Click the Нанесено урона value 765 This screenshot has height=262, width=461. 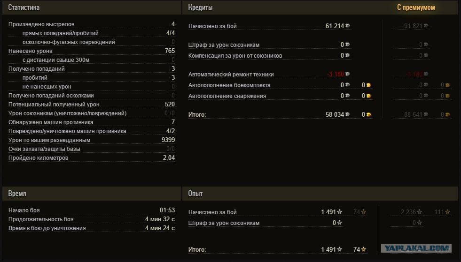(170, 51)
